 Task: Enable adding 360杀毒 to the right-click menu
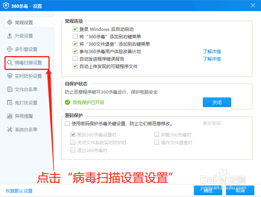tap(75, 36)
